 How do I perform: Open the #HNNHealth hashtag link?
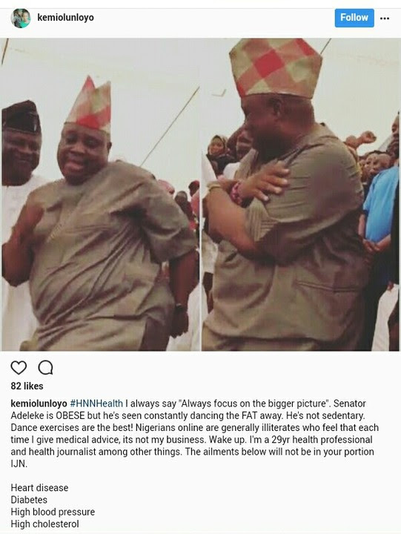coord(96,403)
